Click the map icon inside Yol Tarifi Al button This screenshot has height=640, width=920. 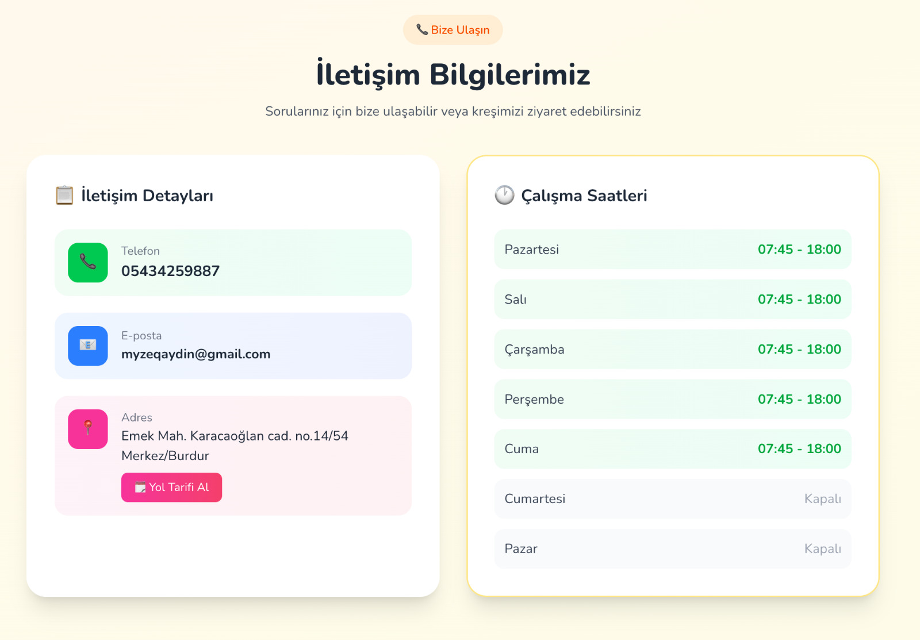140,487
